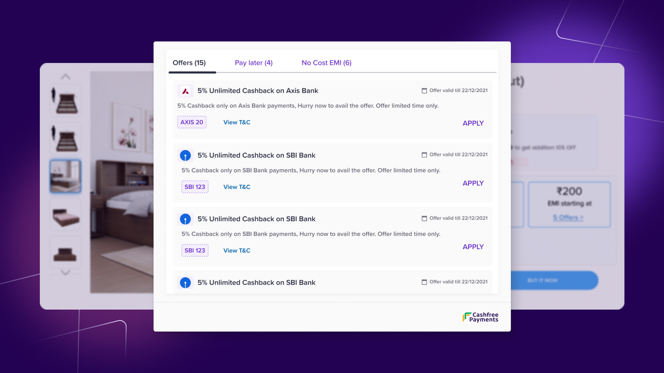Click the SBI logo in third offer

[185, 219]
